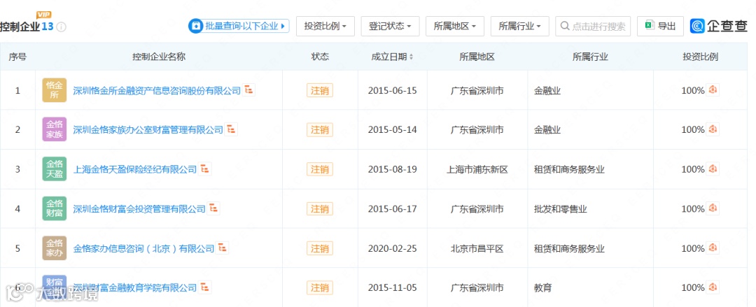Click the 金恪家办 company logo thumbnail
The height and width of the screenshot is (307, 756).
[x=54, y=248]
